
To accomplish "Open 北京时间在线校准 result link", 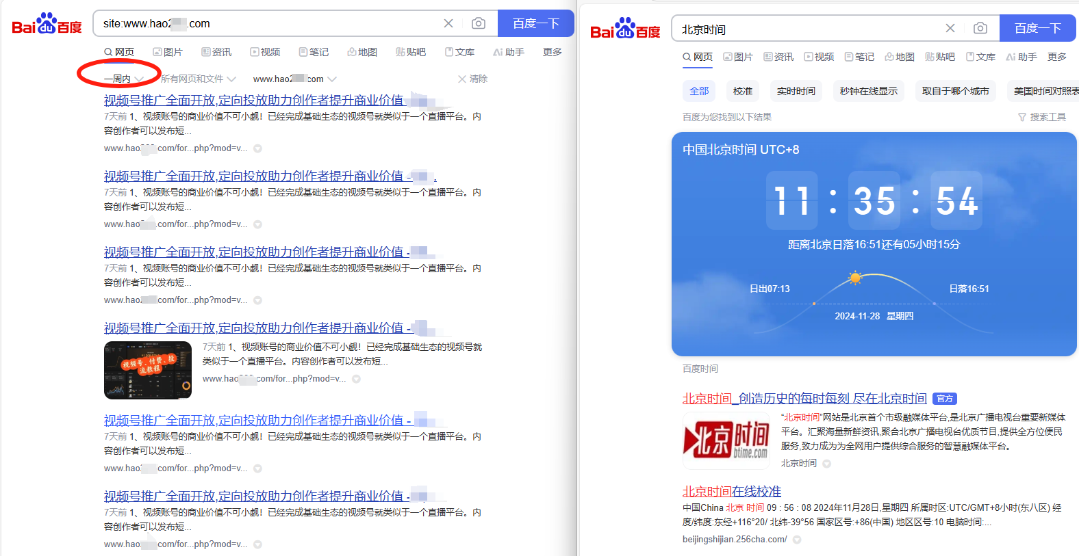I will [x=732, y=492].
